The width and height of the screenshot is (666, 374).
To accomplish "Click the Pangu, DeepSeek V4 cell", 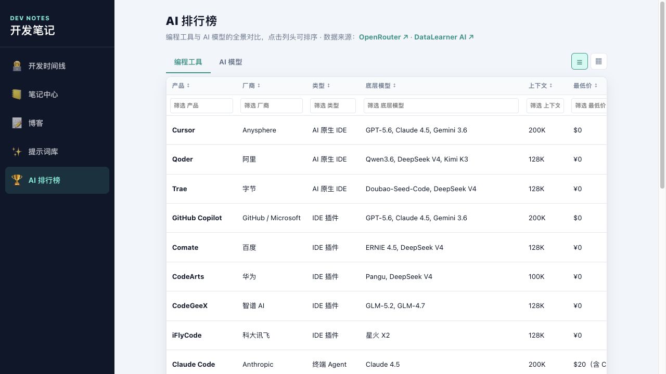I will 399,277.
